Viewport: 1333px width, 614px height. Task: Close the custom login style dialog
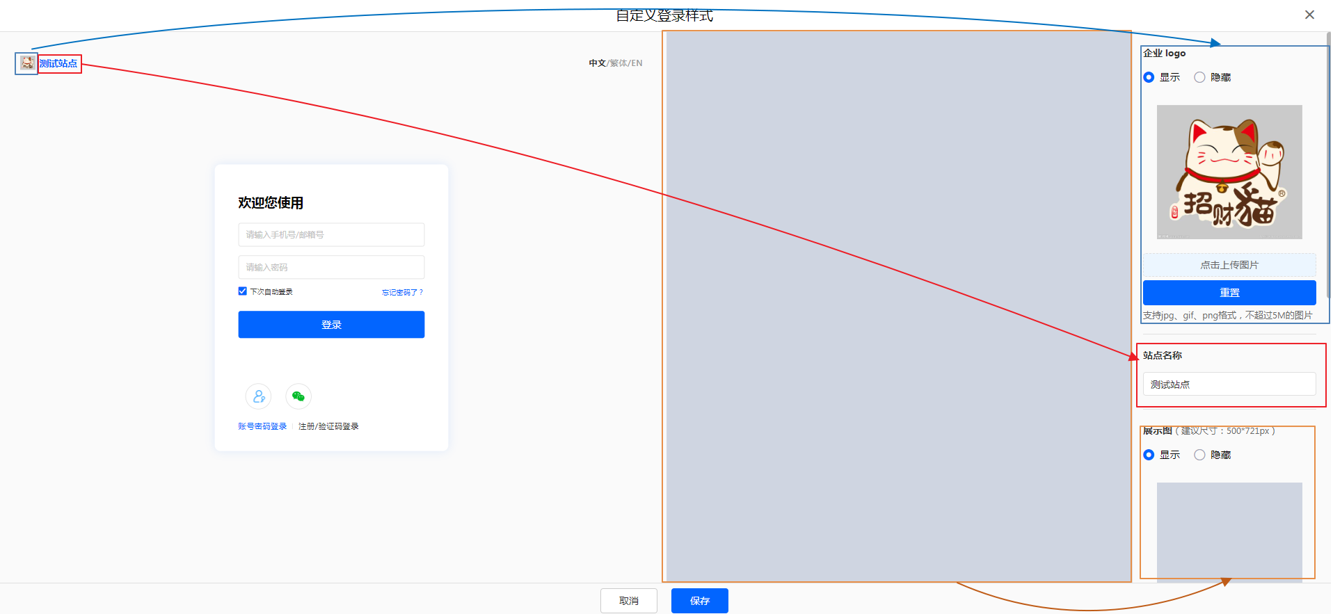click(1309, 15)
